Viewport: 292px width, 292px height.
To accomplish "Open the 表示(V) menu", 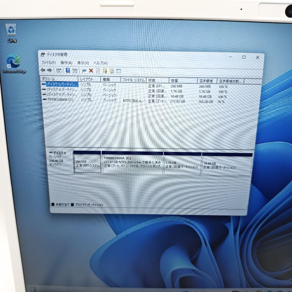I will pos(83,63).
